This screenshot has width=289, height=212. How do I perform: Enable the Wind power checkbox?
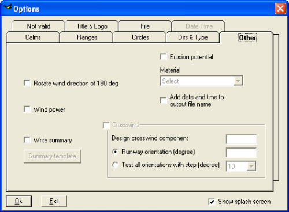pyautogui.click(x=27, y=109)
